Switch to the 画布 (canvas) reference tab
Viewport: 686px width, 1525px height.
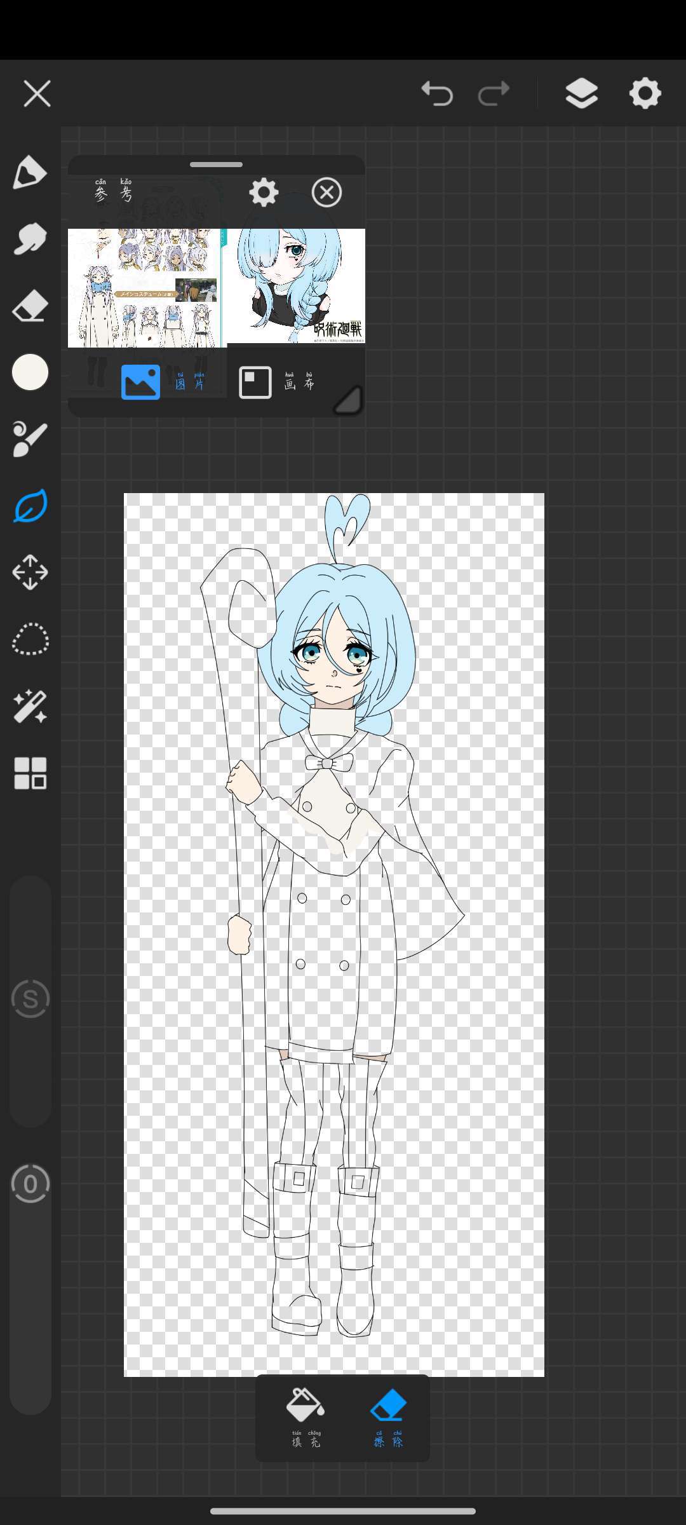277,383
